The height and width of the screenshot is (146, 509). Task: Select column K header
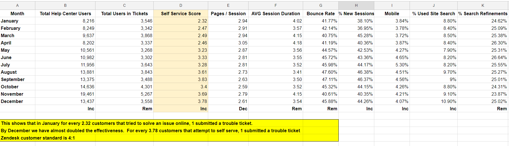(483, 5)
